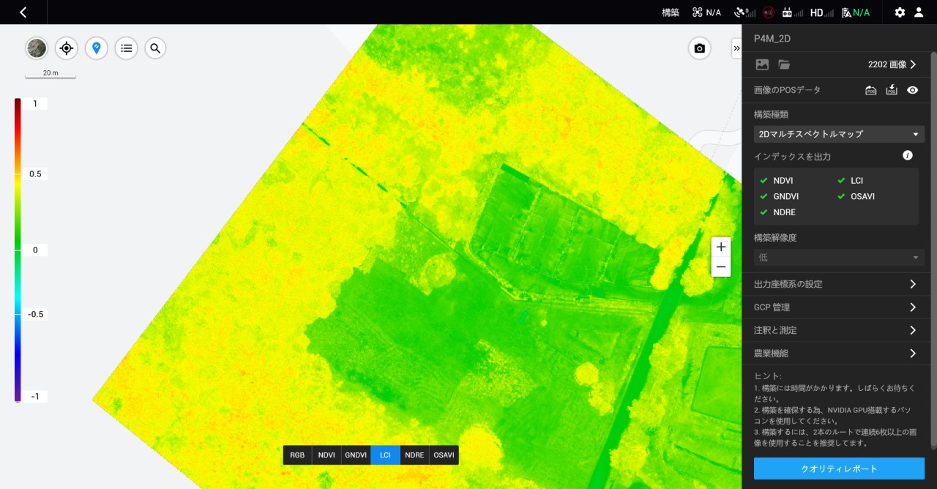Click the magnifier search icon
937x489 pixels.
[155, 48]
